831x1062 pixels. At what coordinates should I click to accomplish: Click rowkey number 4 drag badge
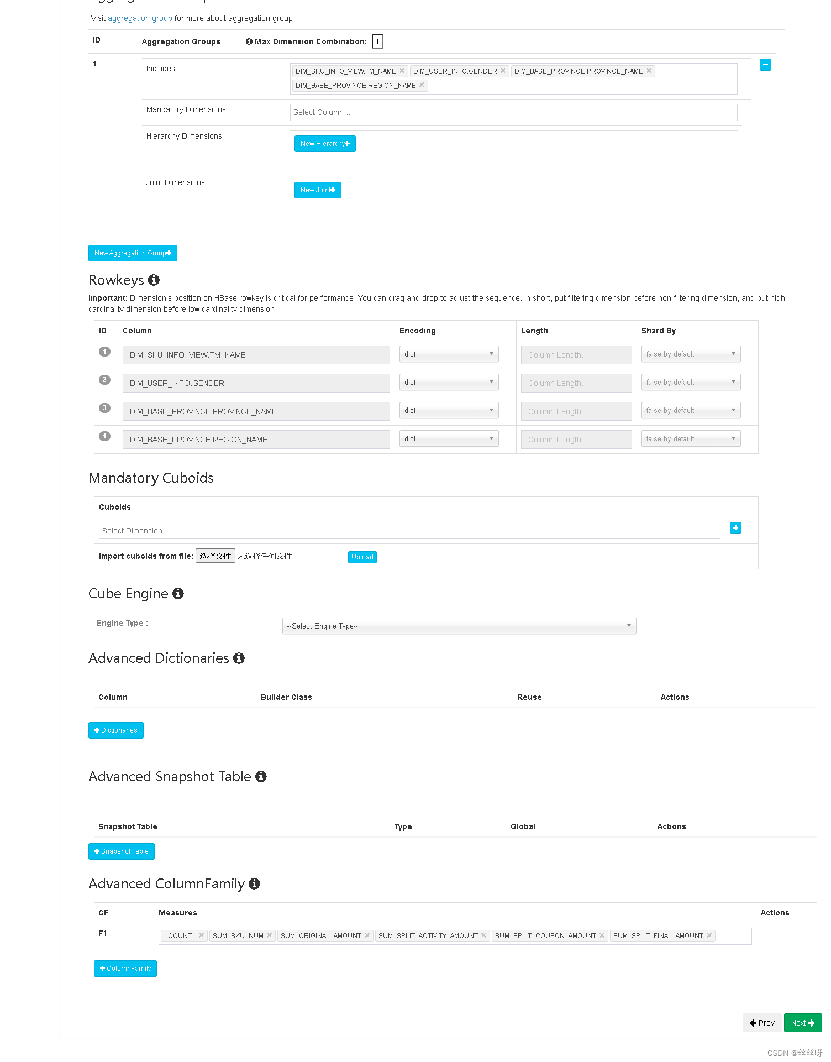(x=104, y=436)
